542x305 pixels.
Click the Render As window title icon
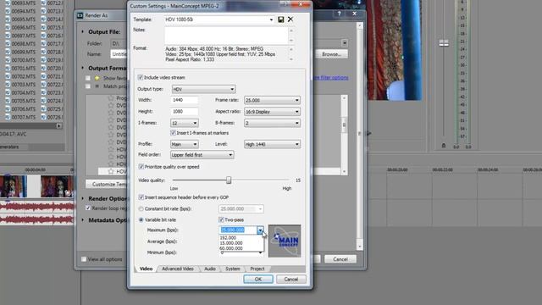click(80, 15)
